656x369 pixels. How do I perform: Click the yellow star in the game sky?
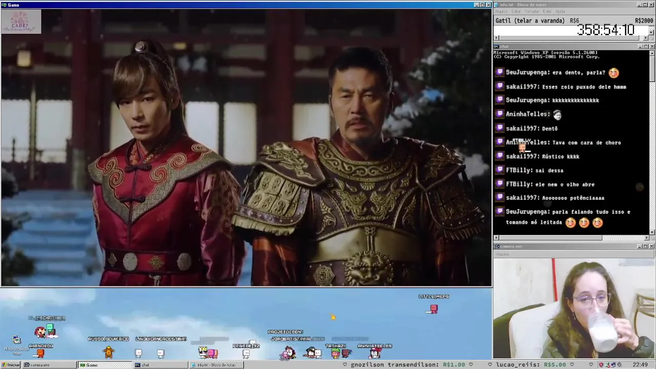pyautogui.click(x=333, y=317)
